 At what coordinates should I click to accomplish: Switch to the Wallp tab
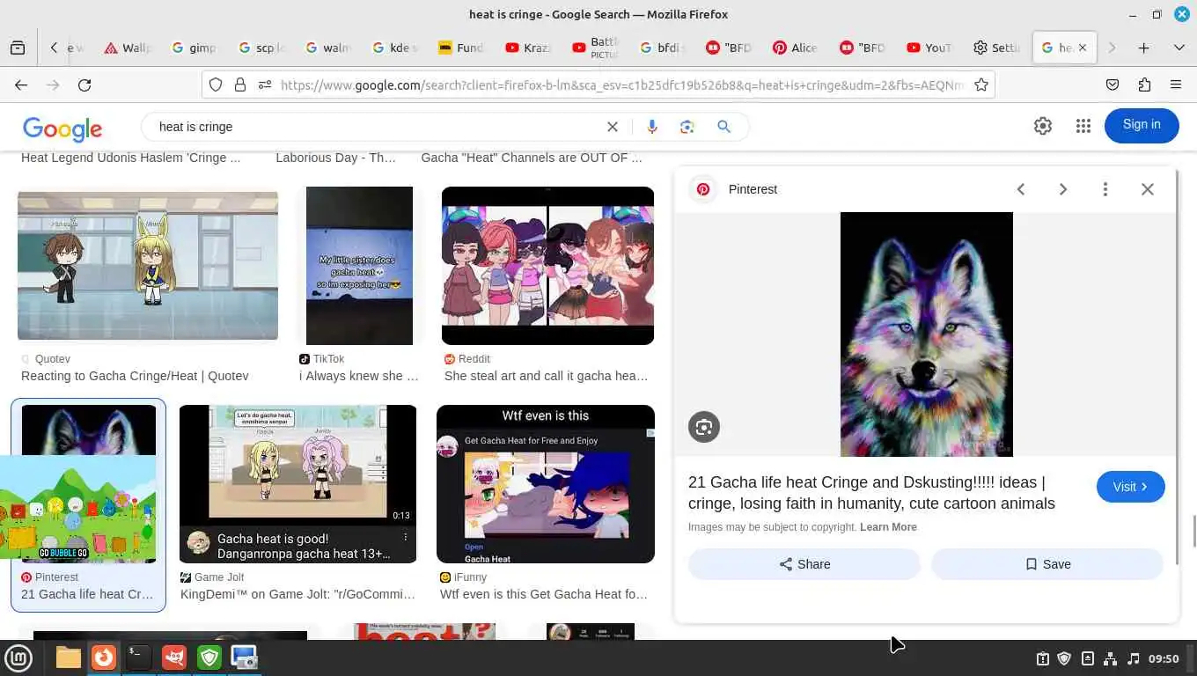(129, 48)
